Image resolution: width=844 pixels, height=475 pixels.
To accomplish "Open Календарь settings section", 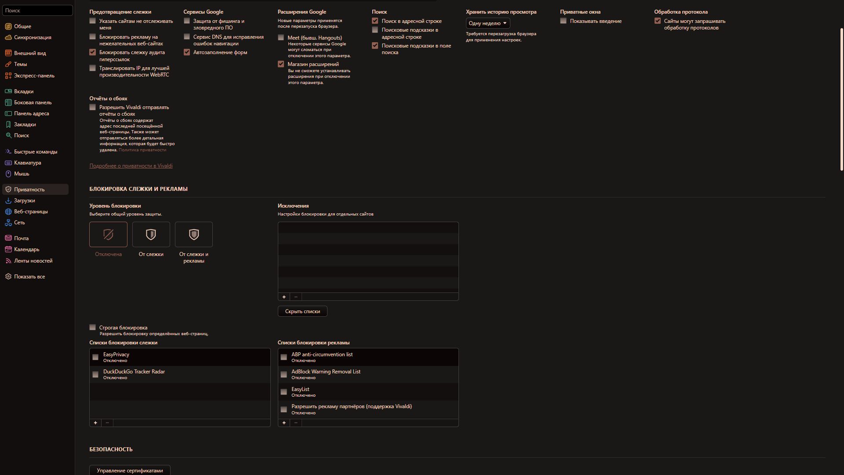I will pyautogui.click(x=26, y=249).
